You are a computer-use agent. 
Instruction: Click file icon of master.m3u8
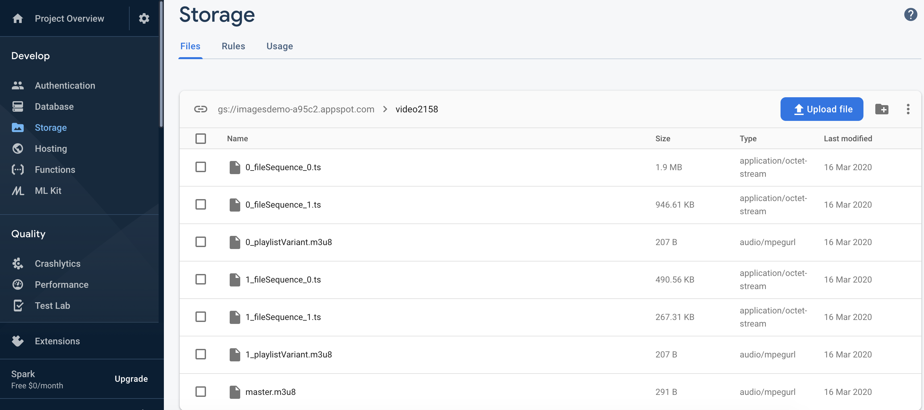coord(235,392)
